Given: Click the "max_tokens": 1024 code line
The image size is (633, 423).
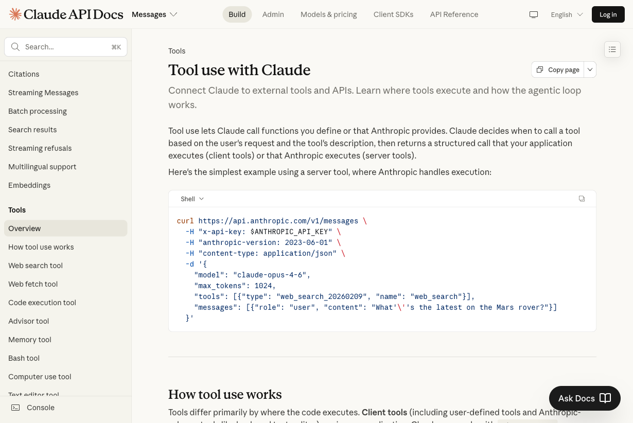Looking at the screenshot, I should pos(235,286).
